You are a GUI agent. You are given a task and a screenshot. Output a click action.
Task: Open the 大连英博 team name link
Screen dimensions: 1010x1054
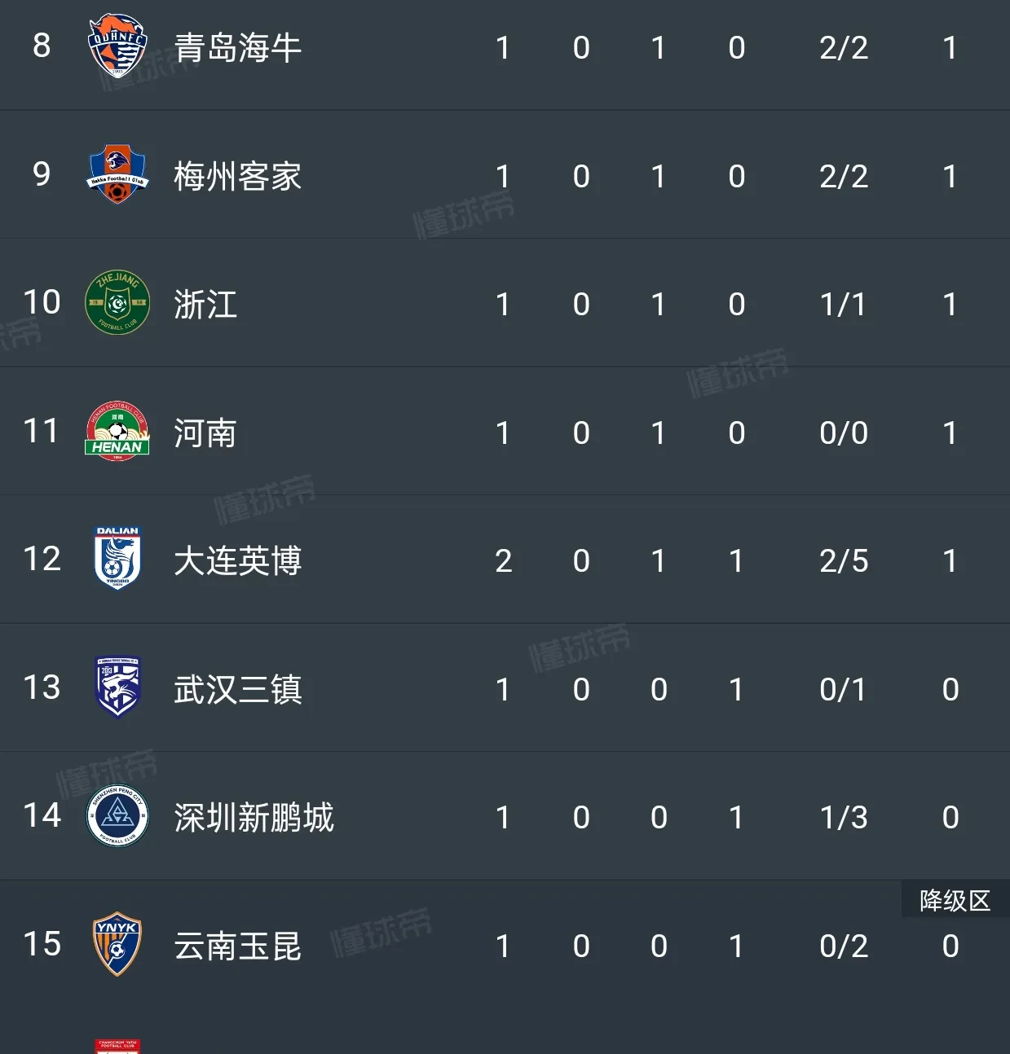point(237,560)
